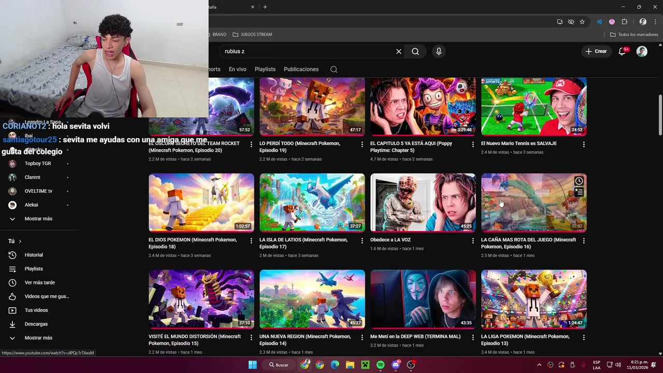Image resolution: width=663 pixels, height=373 pixels.
Task: Open JUEGOS STREAM bookmarks folder
Action: coord(252,35)
